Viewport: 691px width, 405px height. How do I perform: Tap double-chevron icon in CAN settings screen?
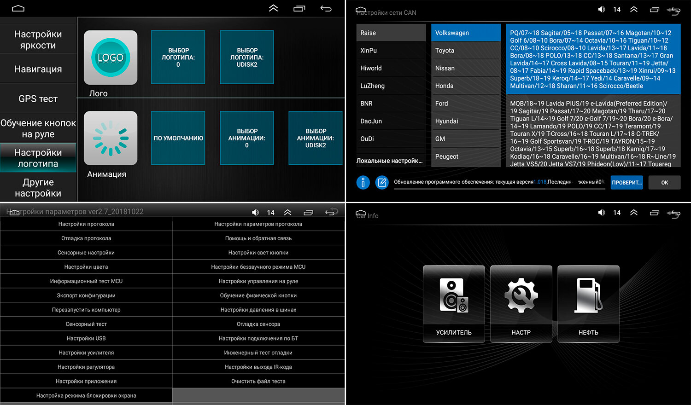634,9
